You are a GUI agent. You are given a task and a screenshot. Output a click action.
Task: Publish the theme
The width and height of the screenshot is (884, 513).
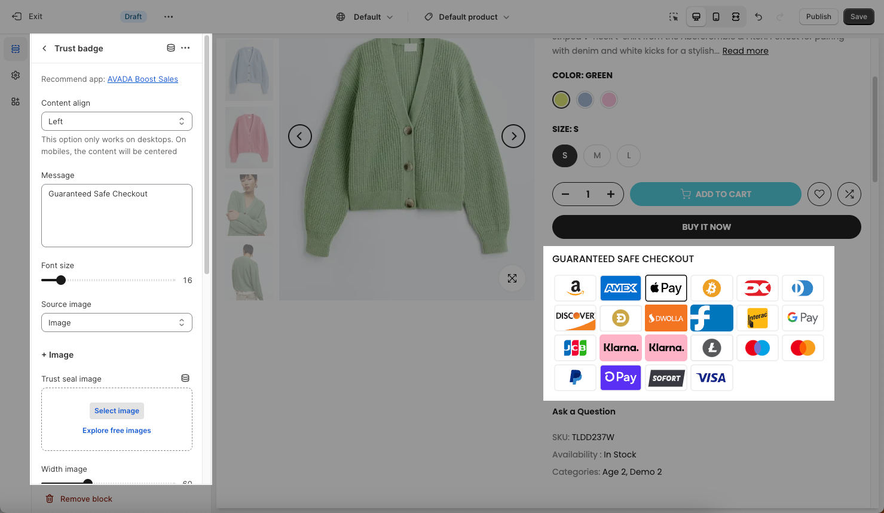pyautogui.click(x=819, y=17)
